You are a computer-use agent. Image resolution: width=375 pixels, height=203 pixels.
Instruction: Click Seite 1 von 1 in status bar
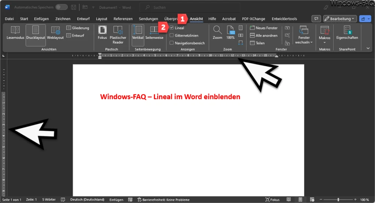coord(12,200)
